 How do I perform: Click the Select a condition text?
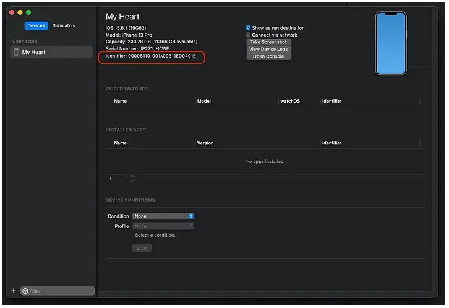coord(155,235)
